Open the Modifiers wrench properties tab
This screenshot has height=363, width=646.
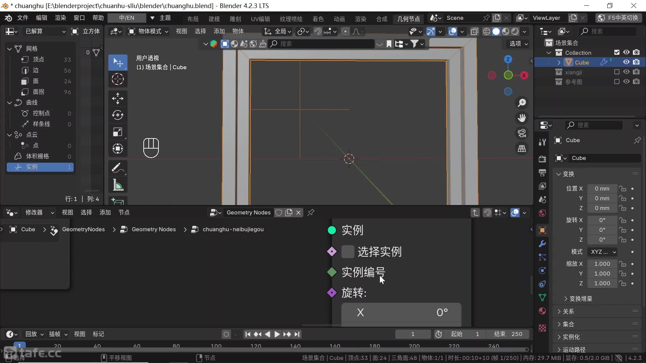(542, 244)
